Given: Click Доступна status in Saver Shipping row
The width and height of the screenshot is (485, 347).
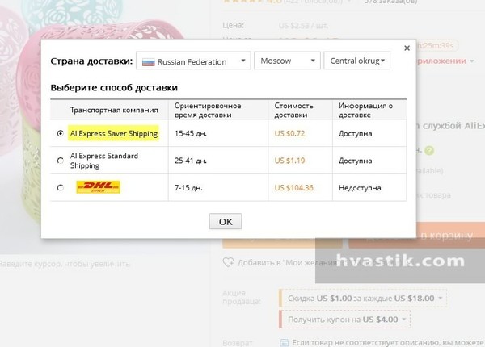Looking at the screenshot, I should (355, 134).
